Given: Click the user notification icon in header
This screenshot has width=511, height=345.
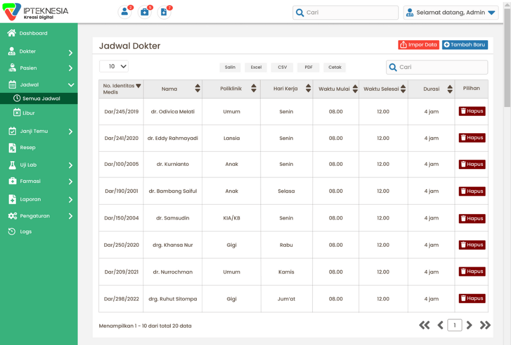Looking at the screenshot, I should (x=125, y=12).
